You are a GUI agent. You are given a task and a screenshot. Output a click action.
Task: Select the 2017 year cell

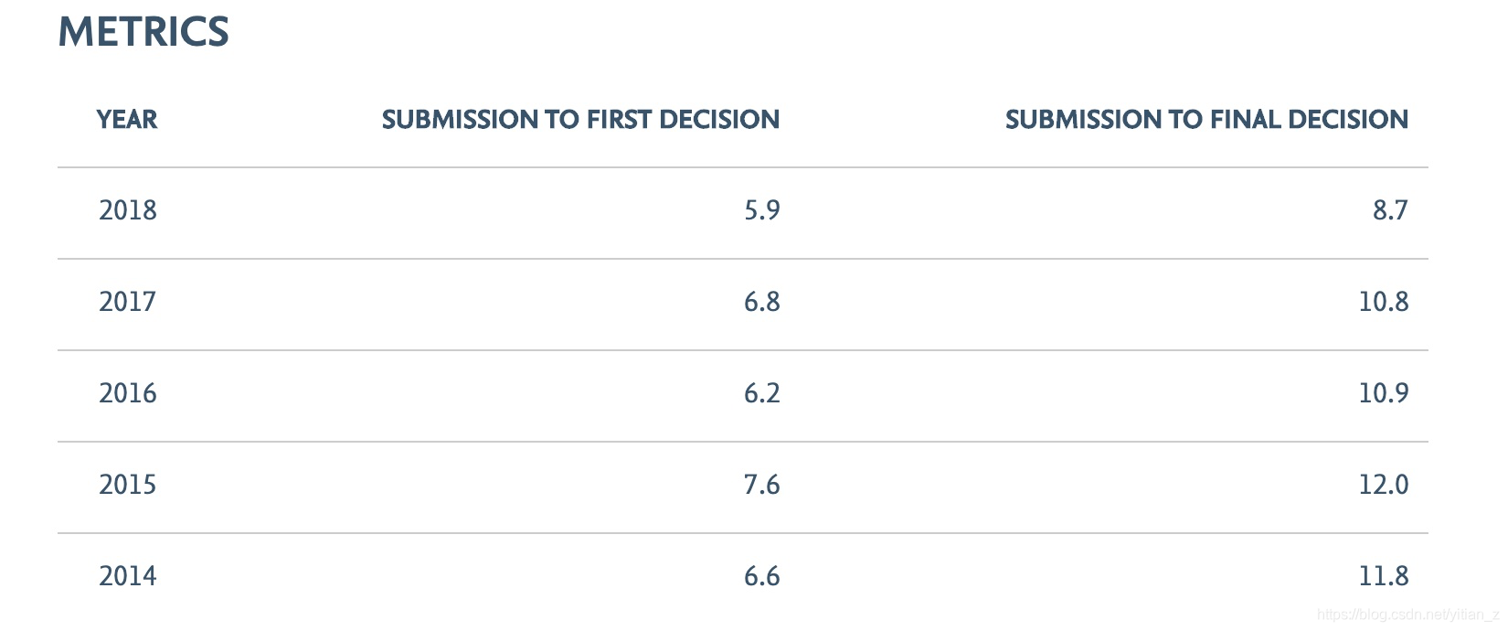click(x=128, y=302)
